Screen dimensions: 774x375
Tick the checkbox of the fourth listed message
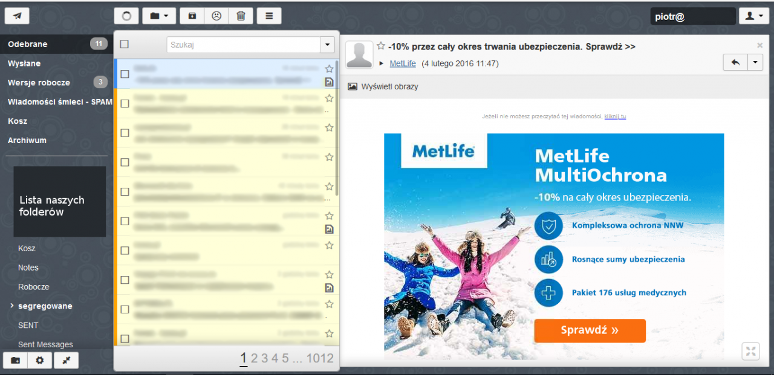click(125, 162)
